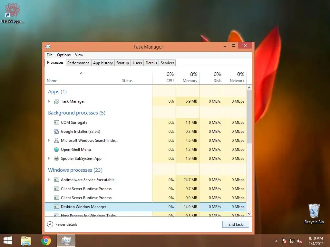Image resolution: width=330 pixels, height=247 pixels.
Task: Select the Open-Shell Menu row name
Action: coord(76,150)
